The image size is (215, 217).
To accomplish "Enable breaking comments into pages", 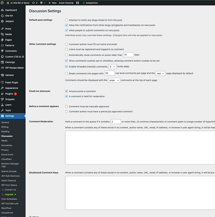I will (66, 73).
